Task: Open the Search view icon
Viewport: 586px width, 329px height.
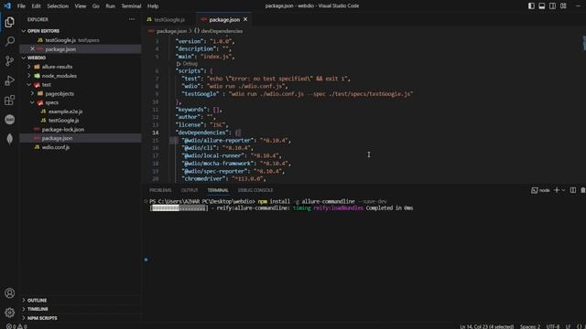Action: [10, 41]
